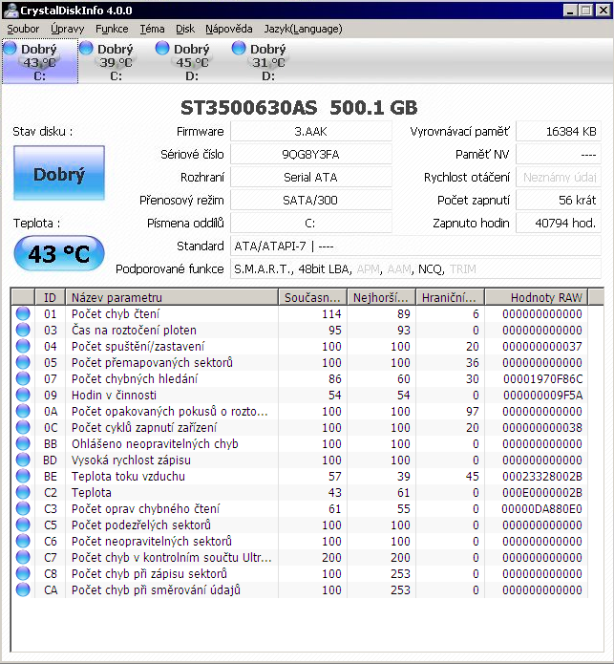Click the transfer mode field SATA/300

pos(311,201)
